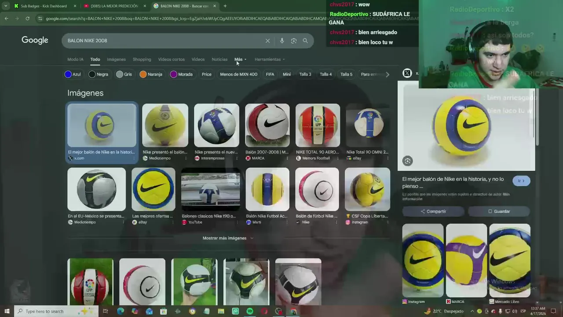Expand the Herramientas dropdown
The height and width of the screenshot is (317, 563).
[270, 59]
